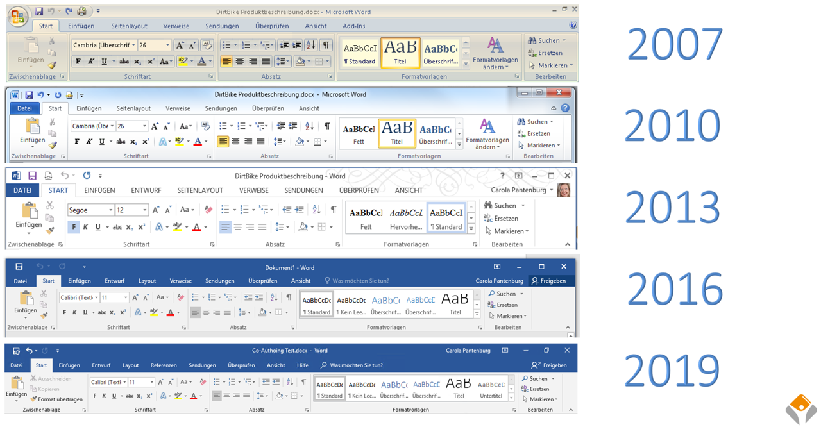Click the multilevel list icon in Word 2016
Viewport: 821px width, 427px height.
228,297
